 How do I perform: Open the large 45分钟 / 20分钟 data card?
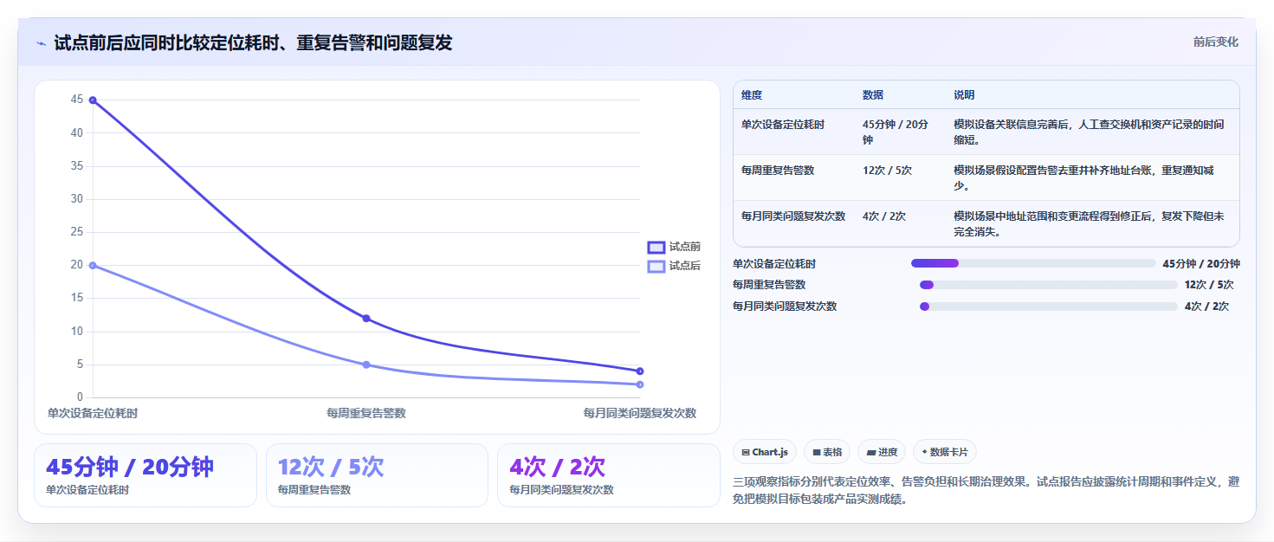click(x=146, y=475)
